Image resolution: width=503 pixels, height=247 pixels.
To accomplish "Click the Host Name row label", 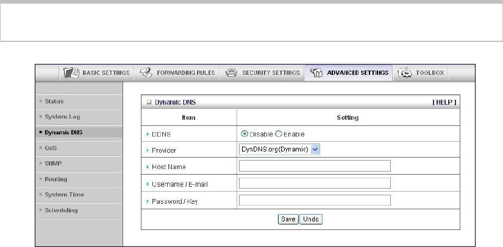I will (169, 167).
